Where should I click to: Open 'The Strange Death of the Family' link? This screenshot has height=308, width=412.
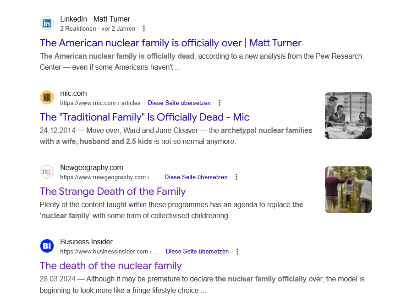coord(113,191)
